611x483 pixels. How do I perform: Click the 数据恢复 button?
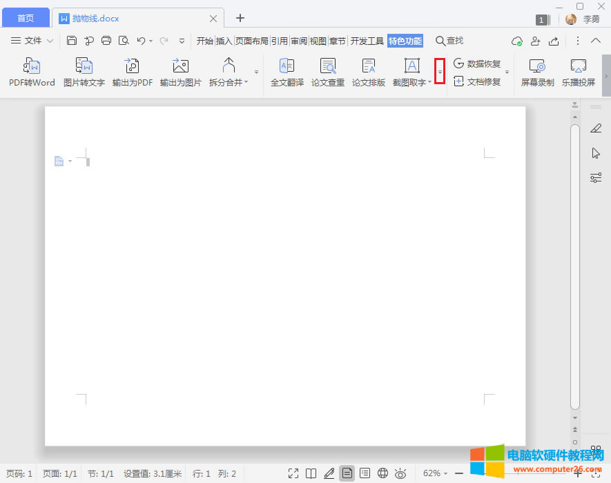coord(477,63)
